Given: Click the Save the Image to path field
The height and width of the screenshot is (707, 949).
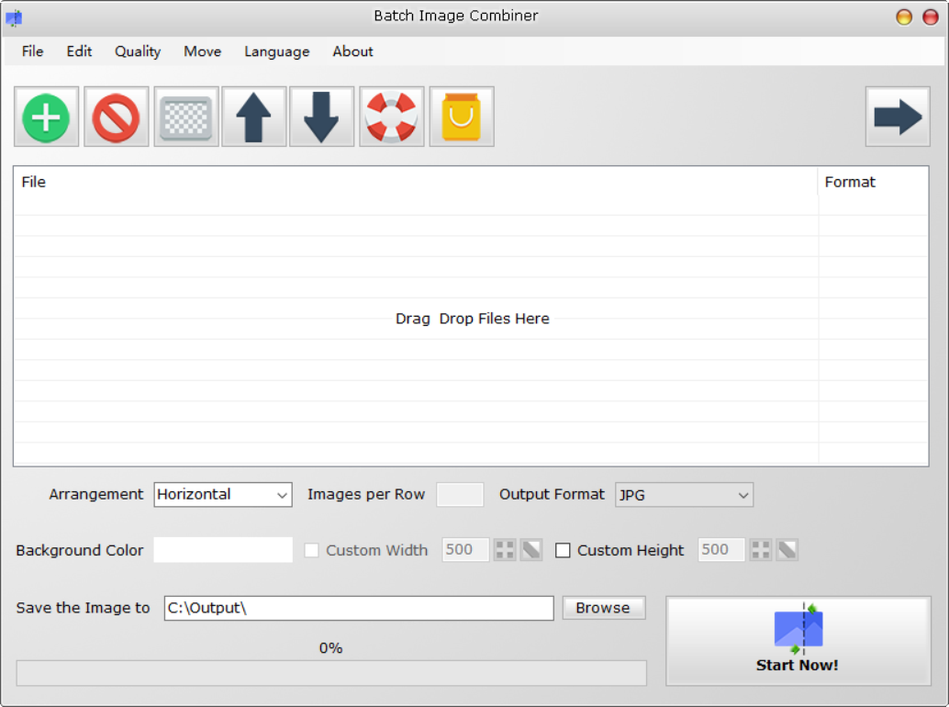Looking at the screenshot, I should coord(359,608).
